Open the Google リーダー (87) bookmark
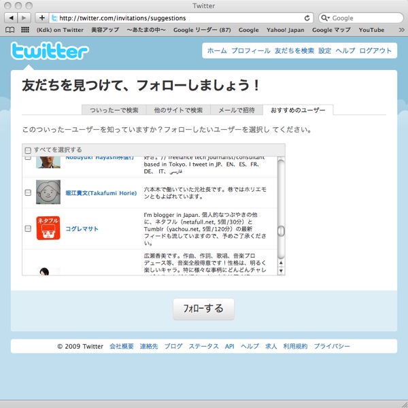Viewport: 408px width, 408px height. click(x=202, y=30)
